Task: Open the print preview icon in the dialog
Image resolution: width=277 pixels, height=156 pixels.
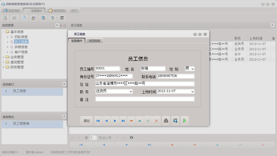Action: coord(175,121)
